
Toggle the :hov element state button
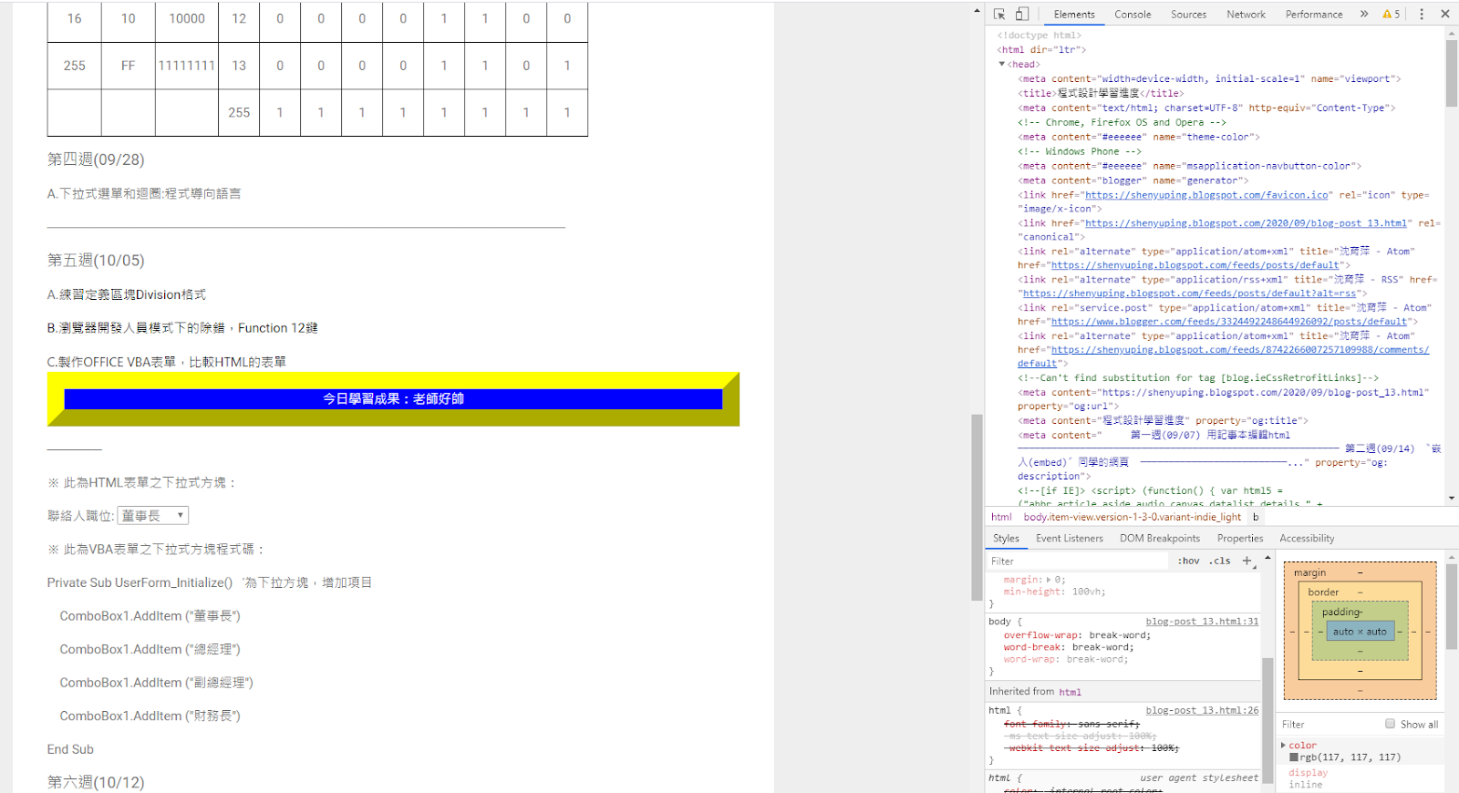tap(1188, 561)
